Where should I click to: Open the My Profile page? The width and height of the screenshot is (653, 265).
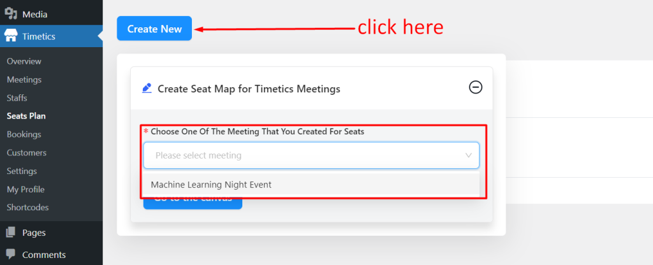pos(26,189)
